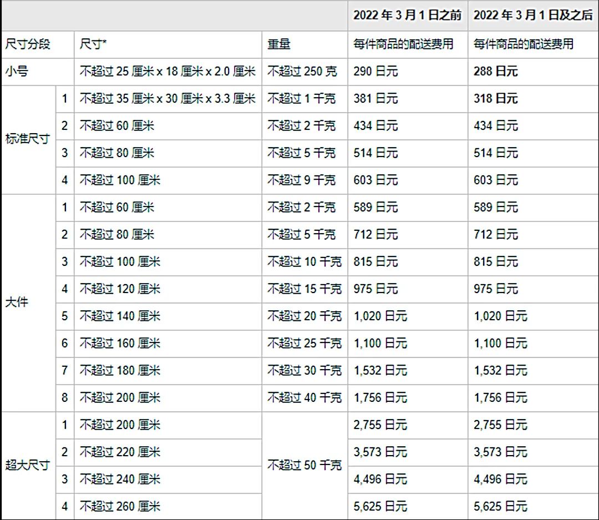Select the '不超过 260 厘米' size cell
599x520 pixels.
[168, 507]
